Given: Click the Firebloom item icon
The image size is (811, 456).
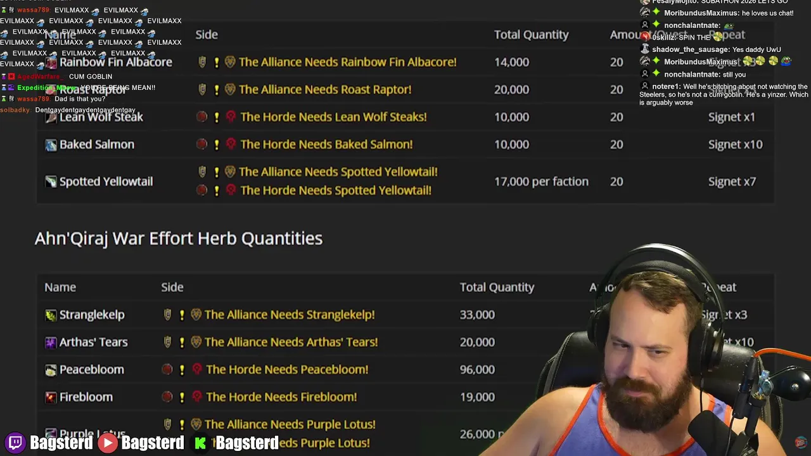Looking at the screenshot, I should [51, 397].
